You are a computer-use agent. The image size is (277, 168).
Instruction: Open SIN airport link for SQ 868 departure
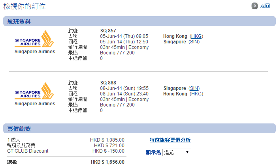[x=194, y=88]
